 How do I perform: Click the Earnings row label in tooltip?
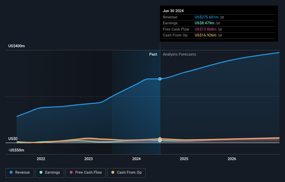click(x=170, y=23)
